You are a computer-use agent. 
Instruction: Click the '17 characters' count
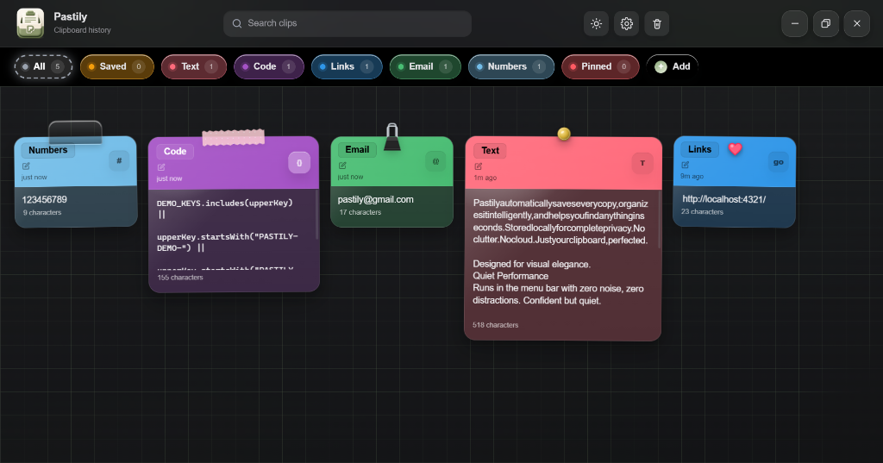(360, 212)
